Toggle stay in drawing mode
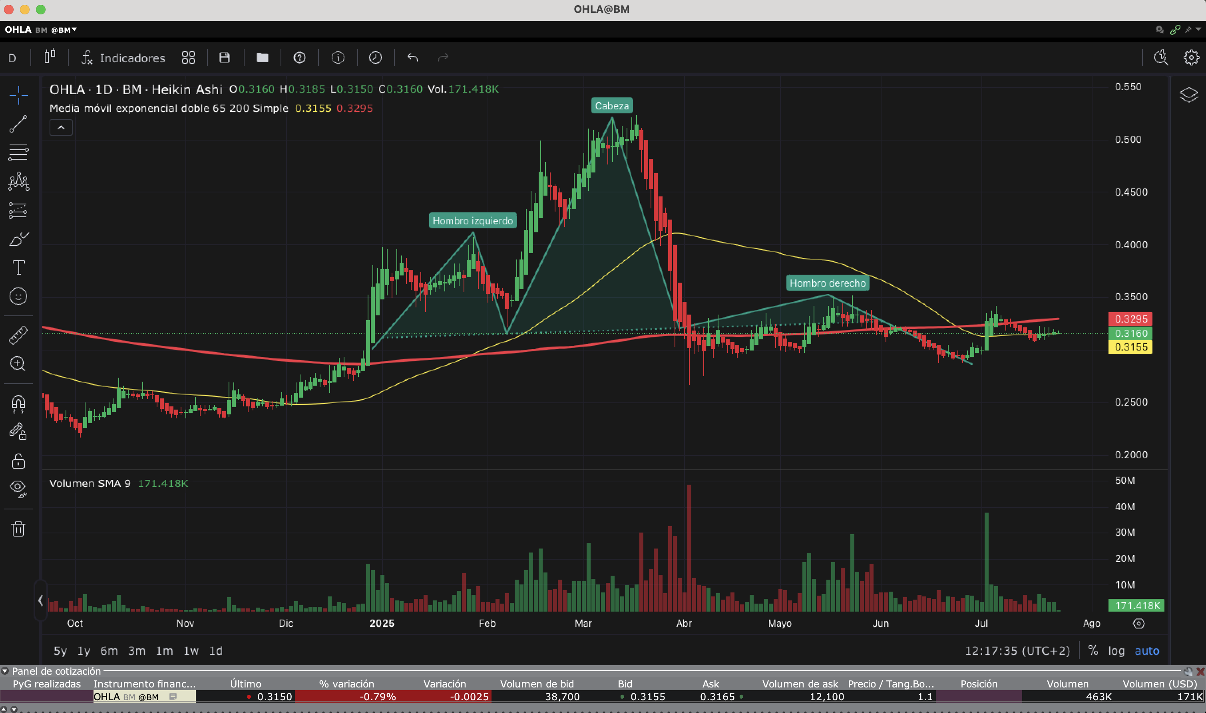This screenshot has height=713, width=1206. 18,432
